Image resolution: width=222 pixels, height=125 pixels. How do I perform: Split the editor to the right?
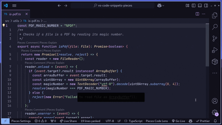pyautogui.click(x=197, y=14)
